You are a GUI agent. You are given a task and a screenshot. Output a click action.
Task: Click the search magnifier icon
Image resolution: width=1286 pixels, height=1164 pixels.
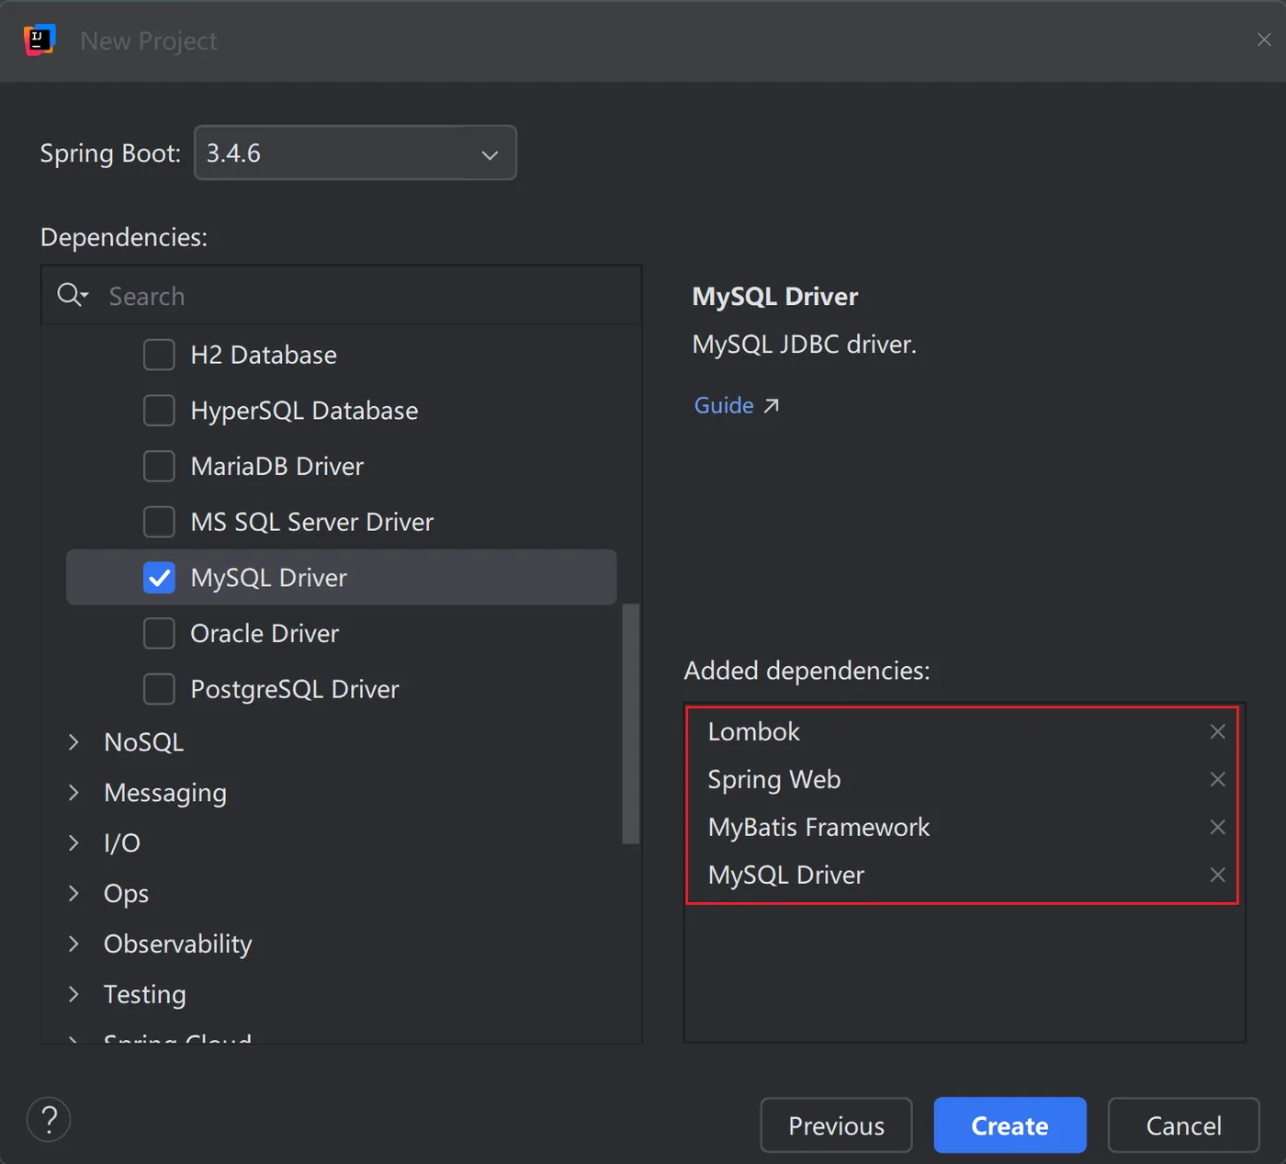pyautogui.click(x=72, y=295)
